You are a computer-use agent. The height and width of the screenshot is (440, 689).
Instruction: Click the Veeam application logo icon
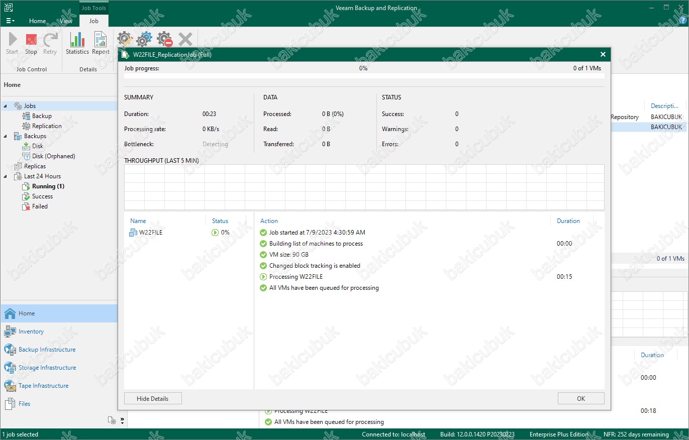click(9, 7)
